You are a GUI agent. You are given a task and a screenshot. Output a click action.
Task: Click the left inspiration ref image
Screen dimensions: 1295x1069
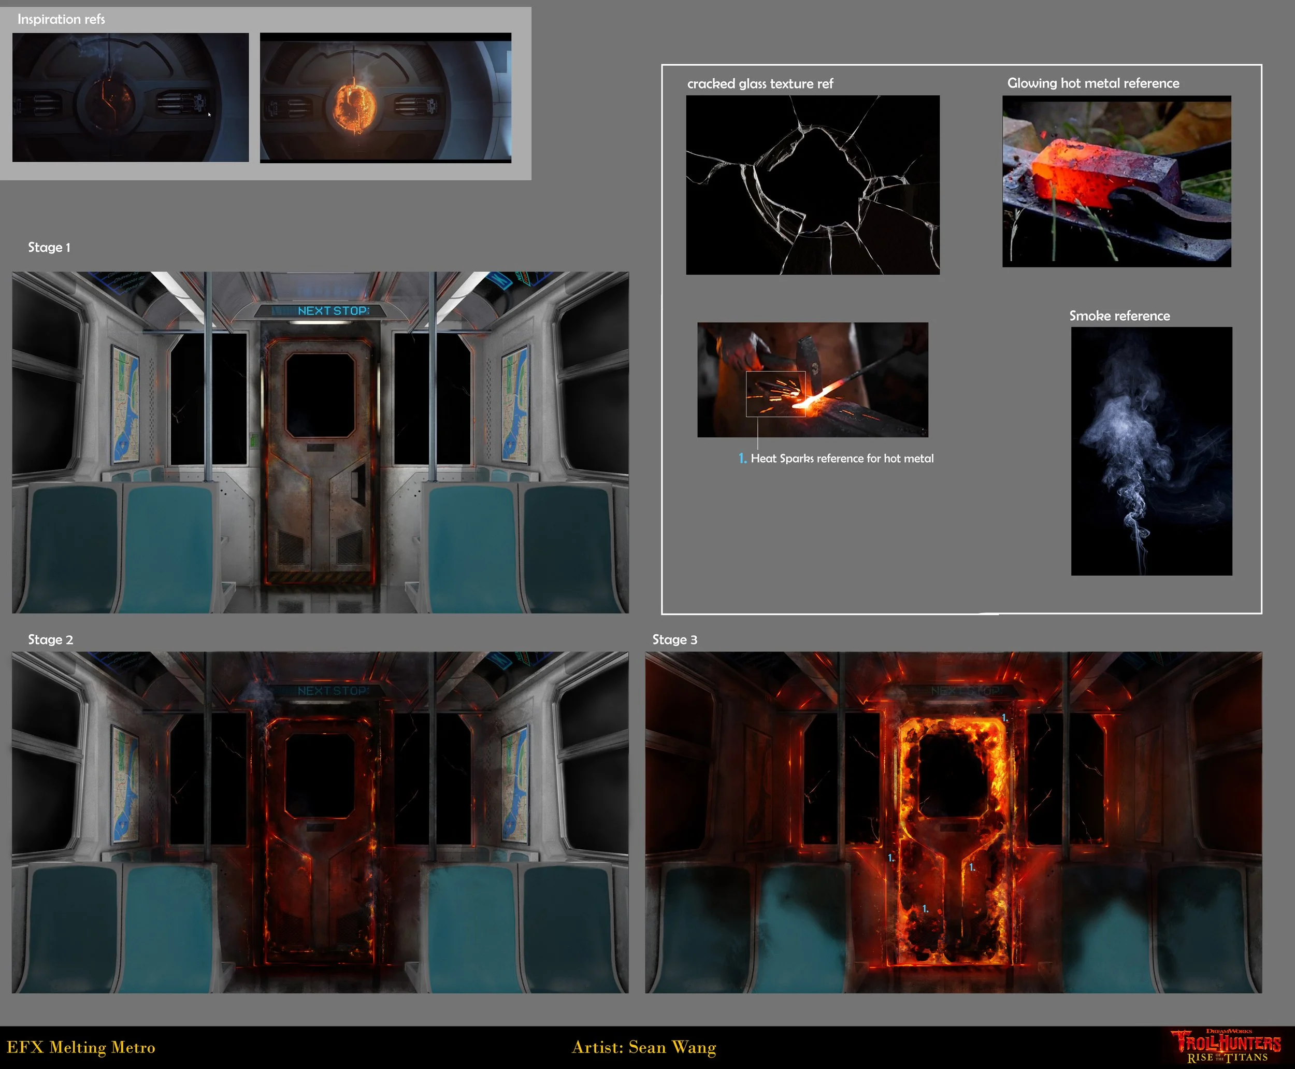[131, 97]
